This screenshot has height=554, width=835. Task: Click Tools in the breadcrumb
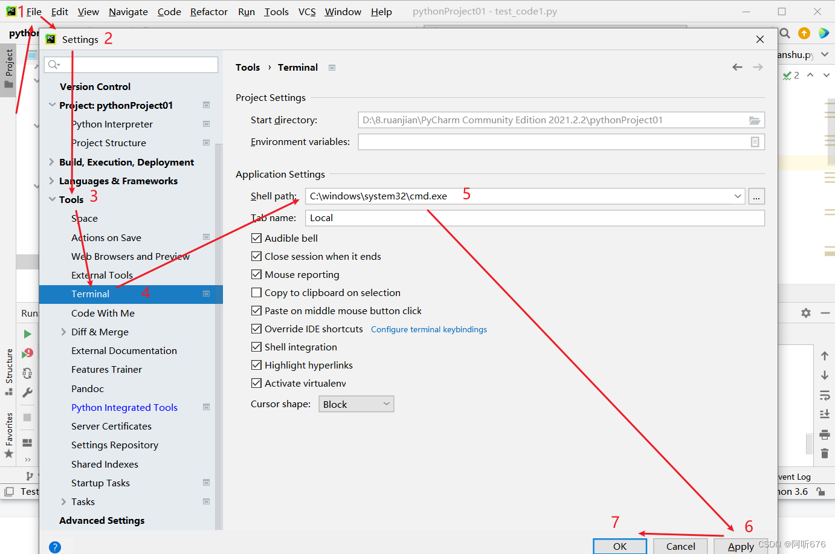tap(248, 68)
